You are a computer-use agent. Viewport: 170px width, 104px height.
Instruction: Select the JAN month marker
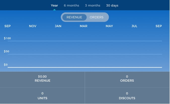point(58,26)
